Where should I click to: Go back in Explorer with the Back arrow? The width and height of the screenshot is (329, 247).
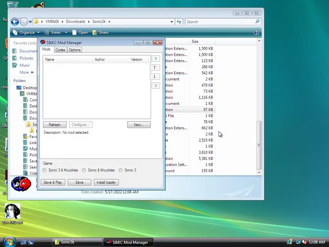(15, 22)
